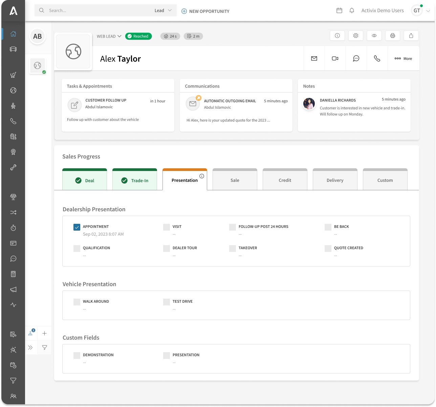Open the Delivery sales progress tab
This screenshot has width=436, height=407.
click(335, 180)
